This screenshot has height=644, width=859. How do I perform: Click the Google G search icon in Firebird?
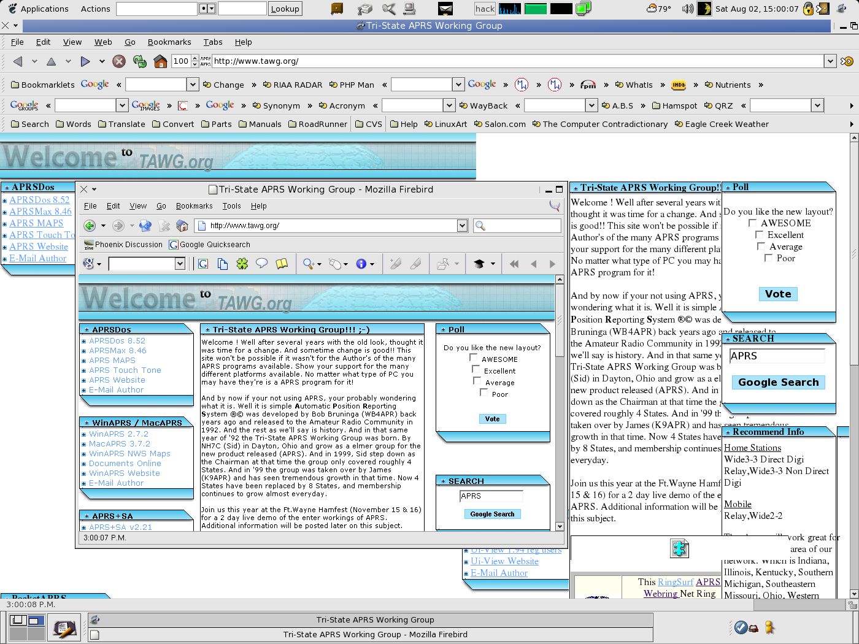(203, 264)
